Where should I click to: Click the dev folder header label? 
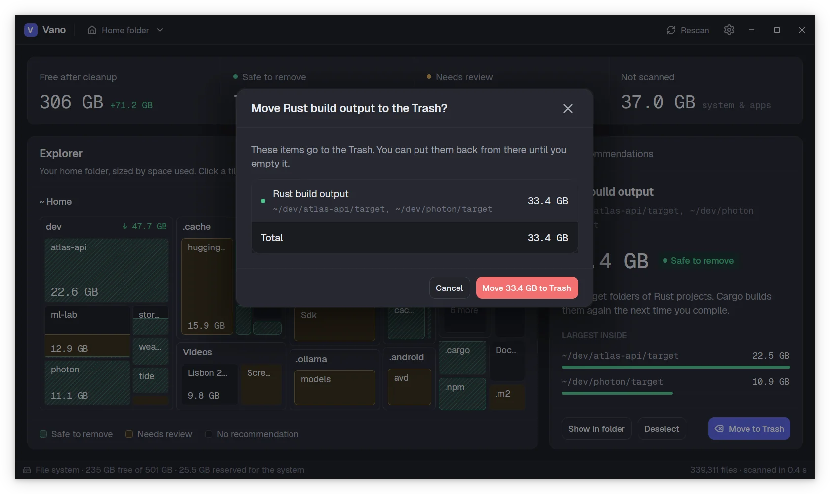click(x=54, y=227)
